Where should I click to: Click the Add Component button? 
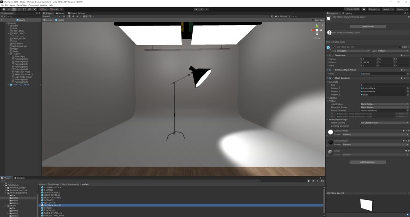368,162
